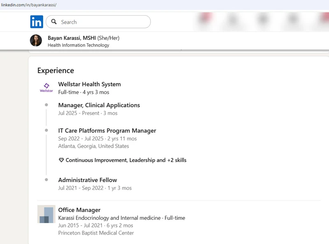
Task: Open Wellstar Health System company page
Action: (89, 84)
